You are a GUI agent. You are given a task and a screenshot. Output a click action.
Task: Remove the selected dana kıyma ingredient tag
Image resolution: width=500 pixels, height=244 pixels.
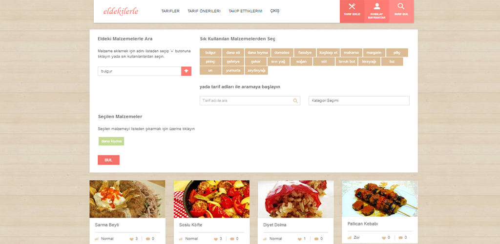coord(111,141)
